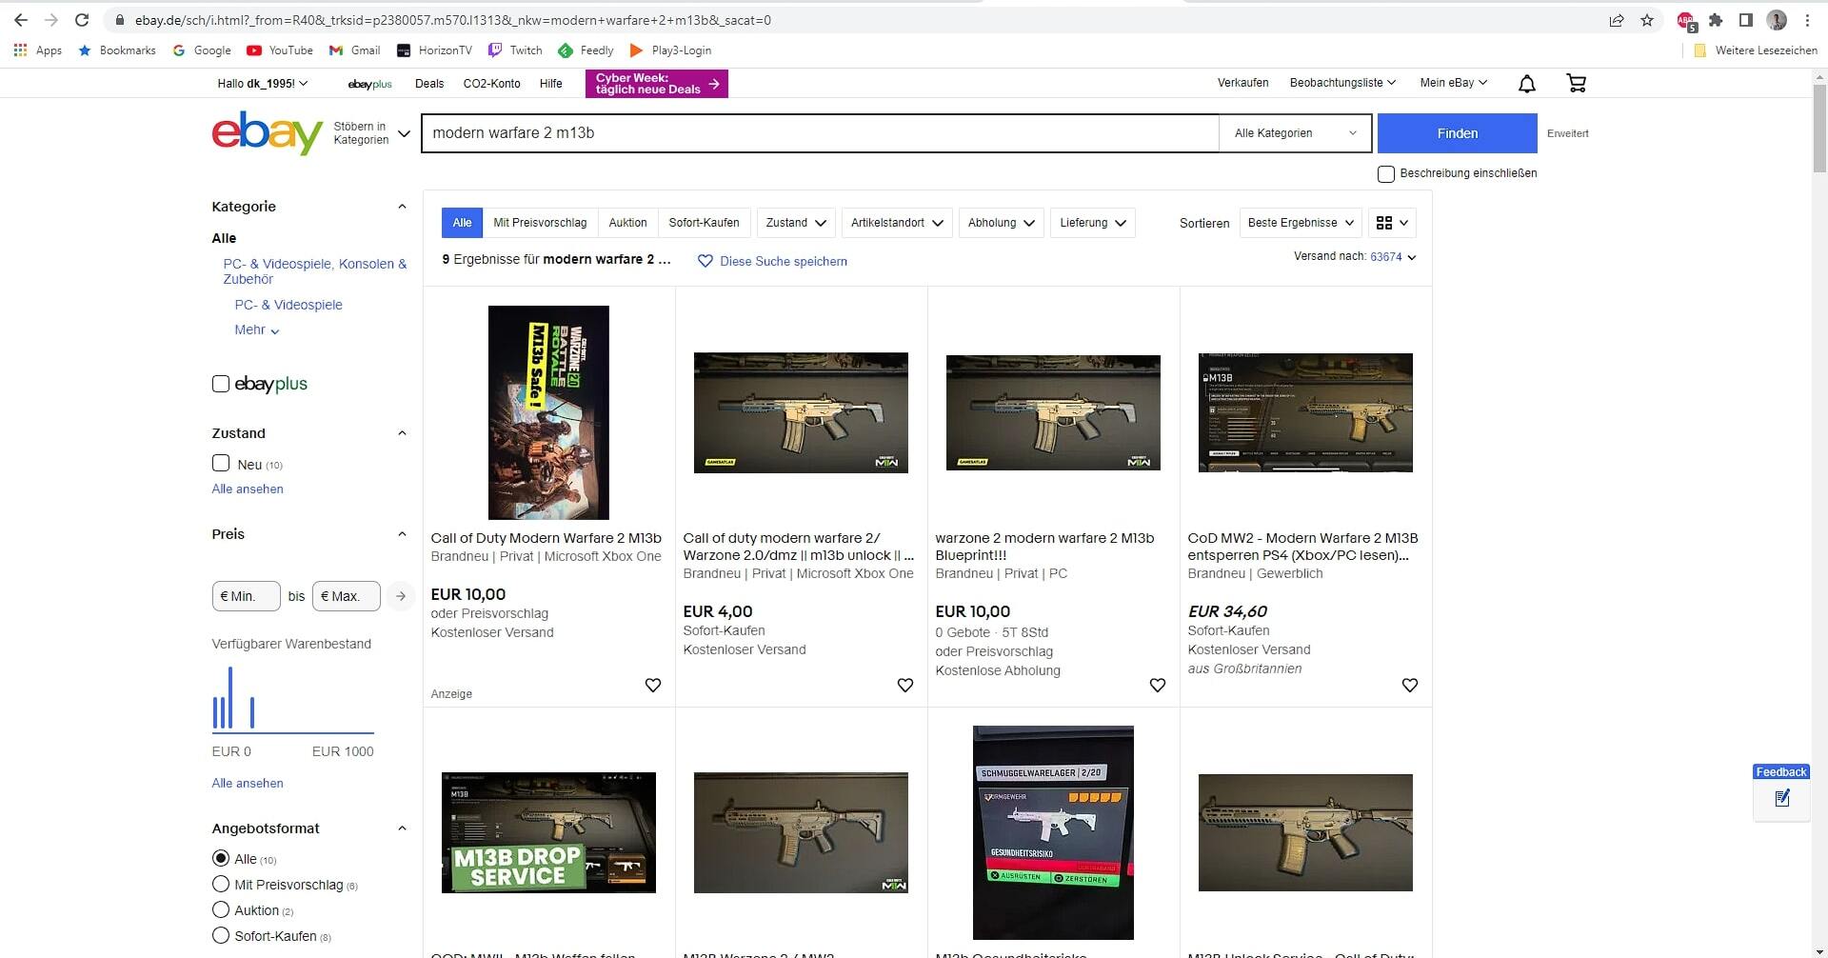Screen dimensions: 1828x958
Task: Change shipping postcode 63674
Action: click(x=1392, y=257)
